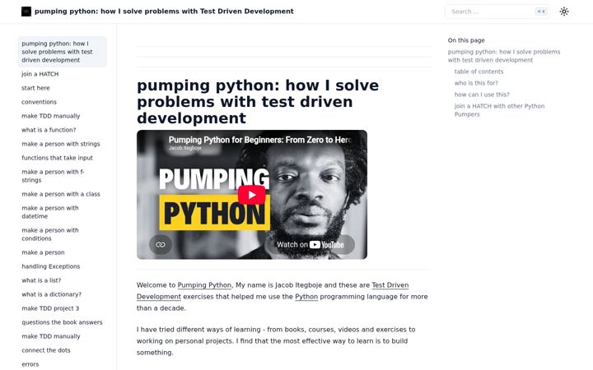
Task: Click the Search input field
Action: tap(497, 12)
